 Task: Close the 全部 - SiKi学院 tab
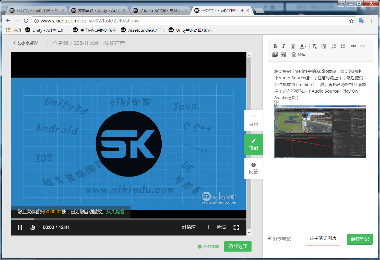tap(186, 10)
